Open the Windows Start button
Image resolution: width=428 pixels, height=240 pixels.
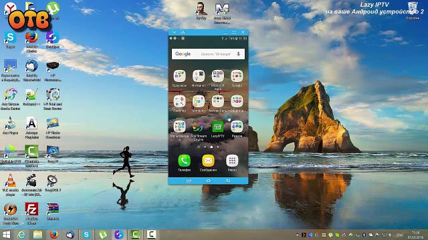[6, 235]
